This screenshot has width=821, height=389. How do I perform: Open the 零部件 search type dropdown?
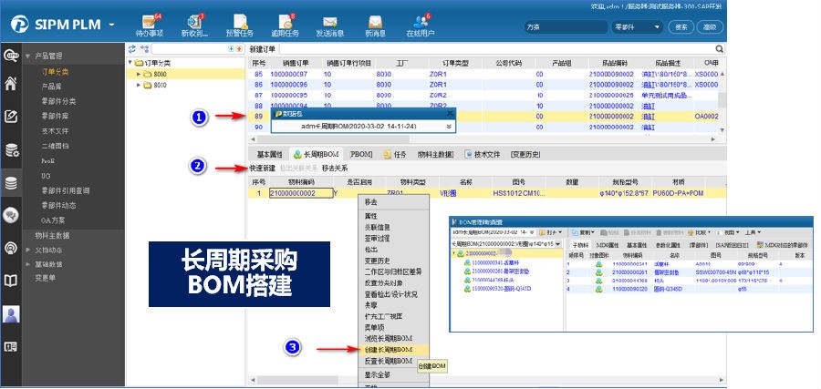pos(635,26)
